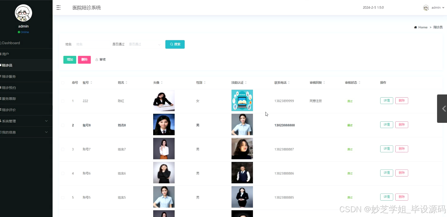
Task: Open 详情 for row 陈红
Action: tap(387, 101)
